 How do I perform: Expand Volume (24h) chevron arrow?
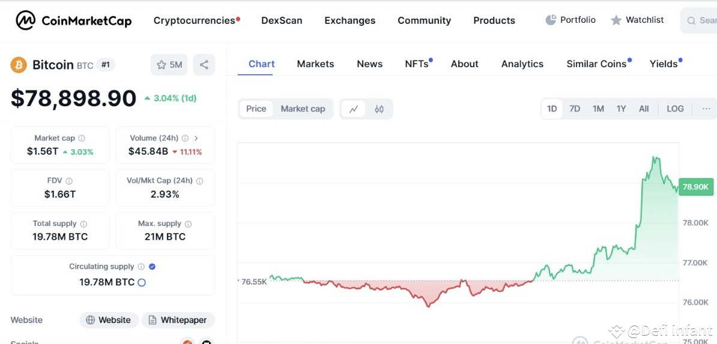196,138
